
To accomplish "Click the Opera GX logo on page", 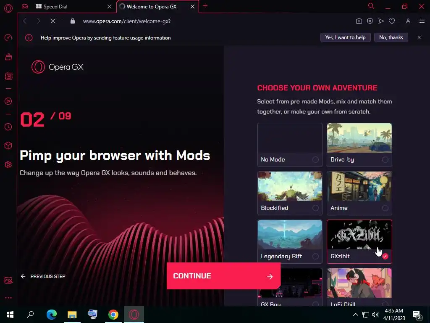I will (x=58, y=67).
